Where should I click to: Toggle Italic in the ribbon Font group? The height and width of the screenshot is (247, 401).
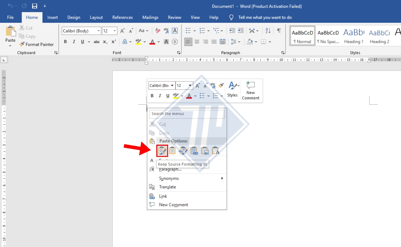tap(74, 42)
